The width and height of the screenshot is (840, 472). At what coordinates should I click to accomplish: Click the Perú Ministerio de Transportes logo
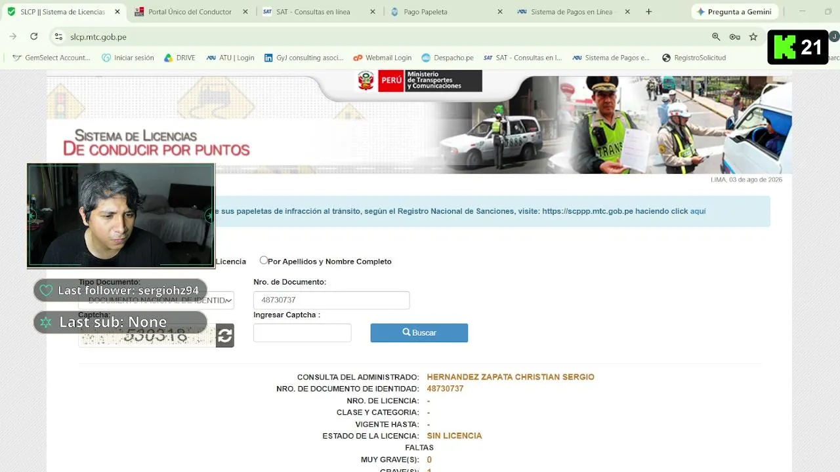pos(419,81)
